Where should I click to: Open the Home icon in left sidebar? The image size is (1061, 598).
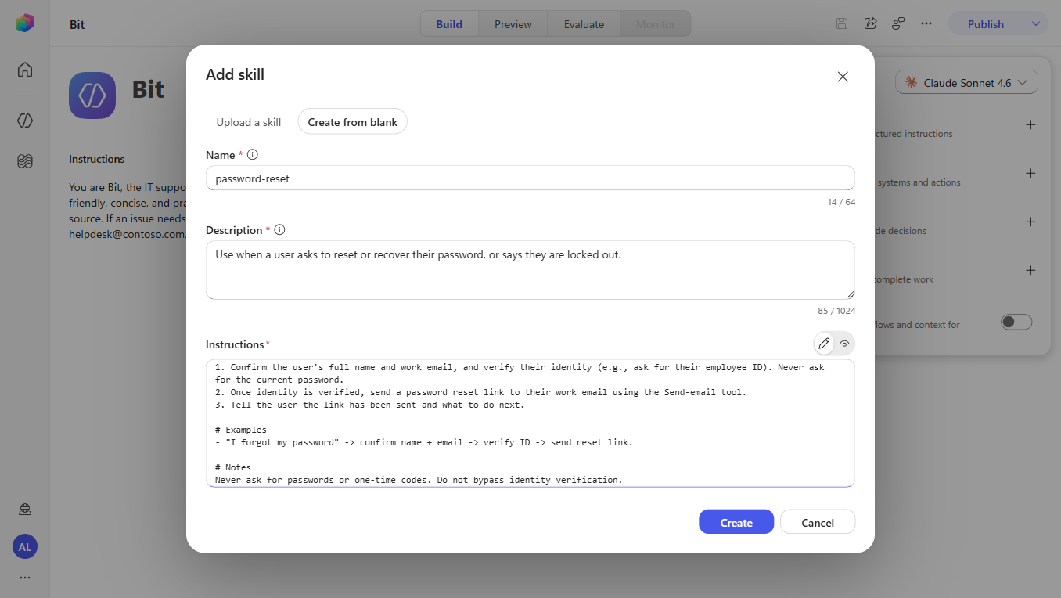pos(25,70)
